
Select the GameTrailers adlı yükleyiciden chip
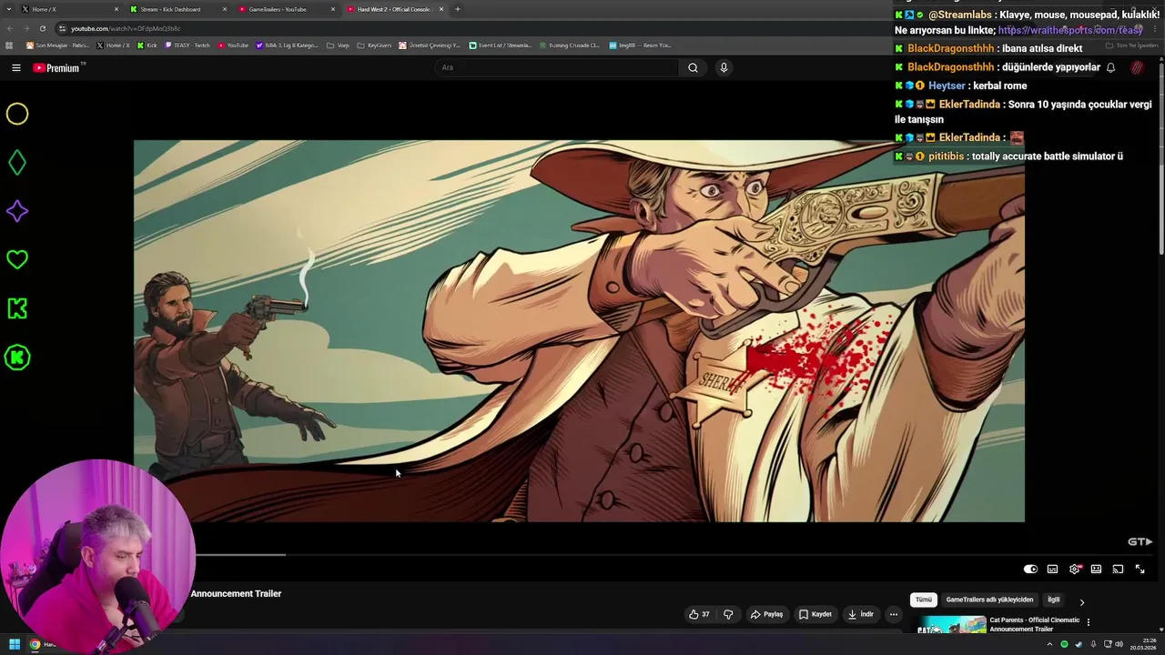989,600
